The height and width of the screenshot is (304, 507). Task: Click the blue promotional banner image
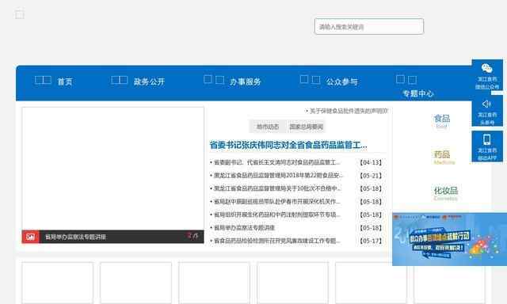[x=449, y=239]
